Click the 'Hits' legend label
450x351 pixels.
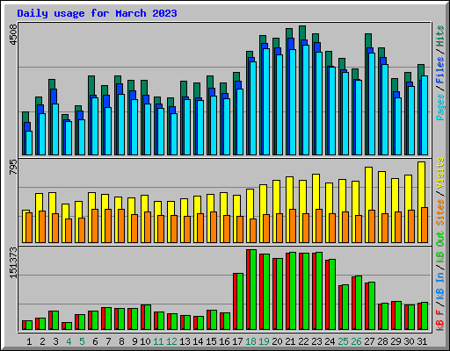[440, 36]
